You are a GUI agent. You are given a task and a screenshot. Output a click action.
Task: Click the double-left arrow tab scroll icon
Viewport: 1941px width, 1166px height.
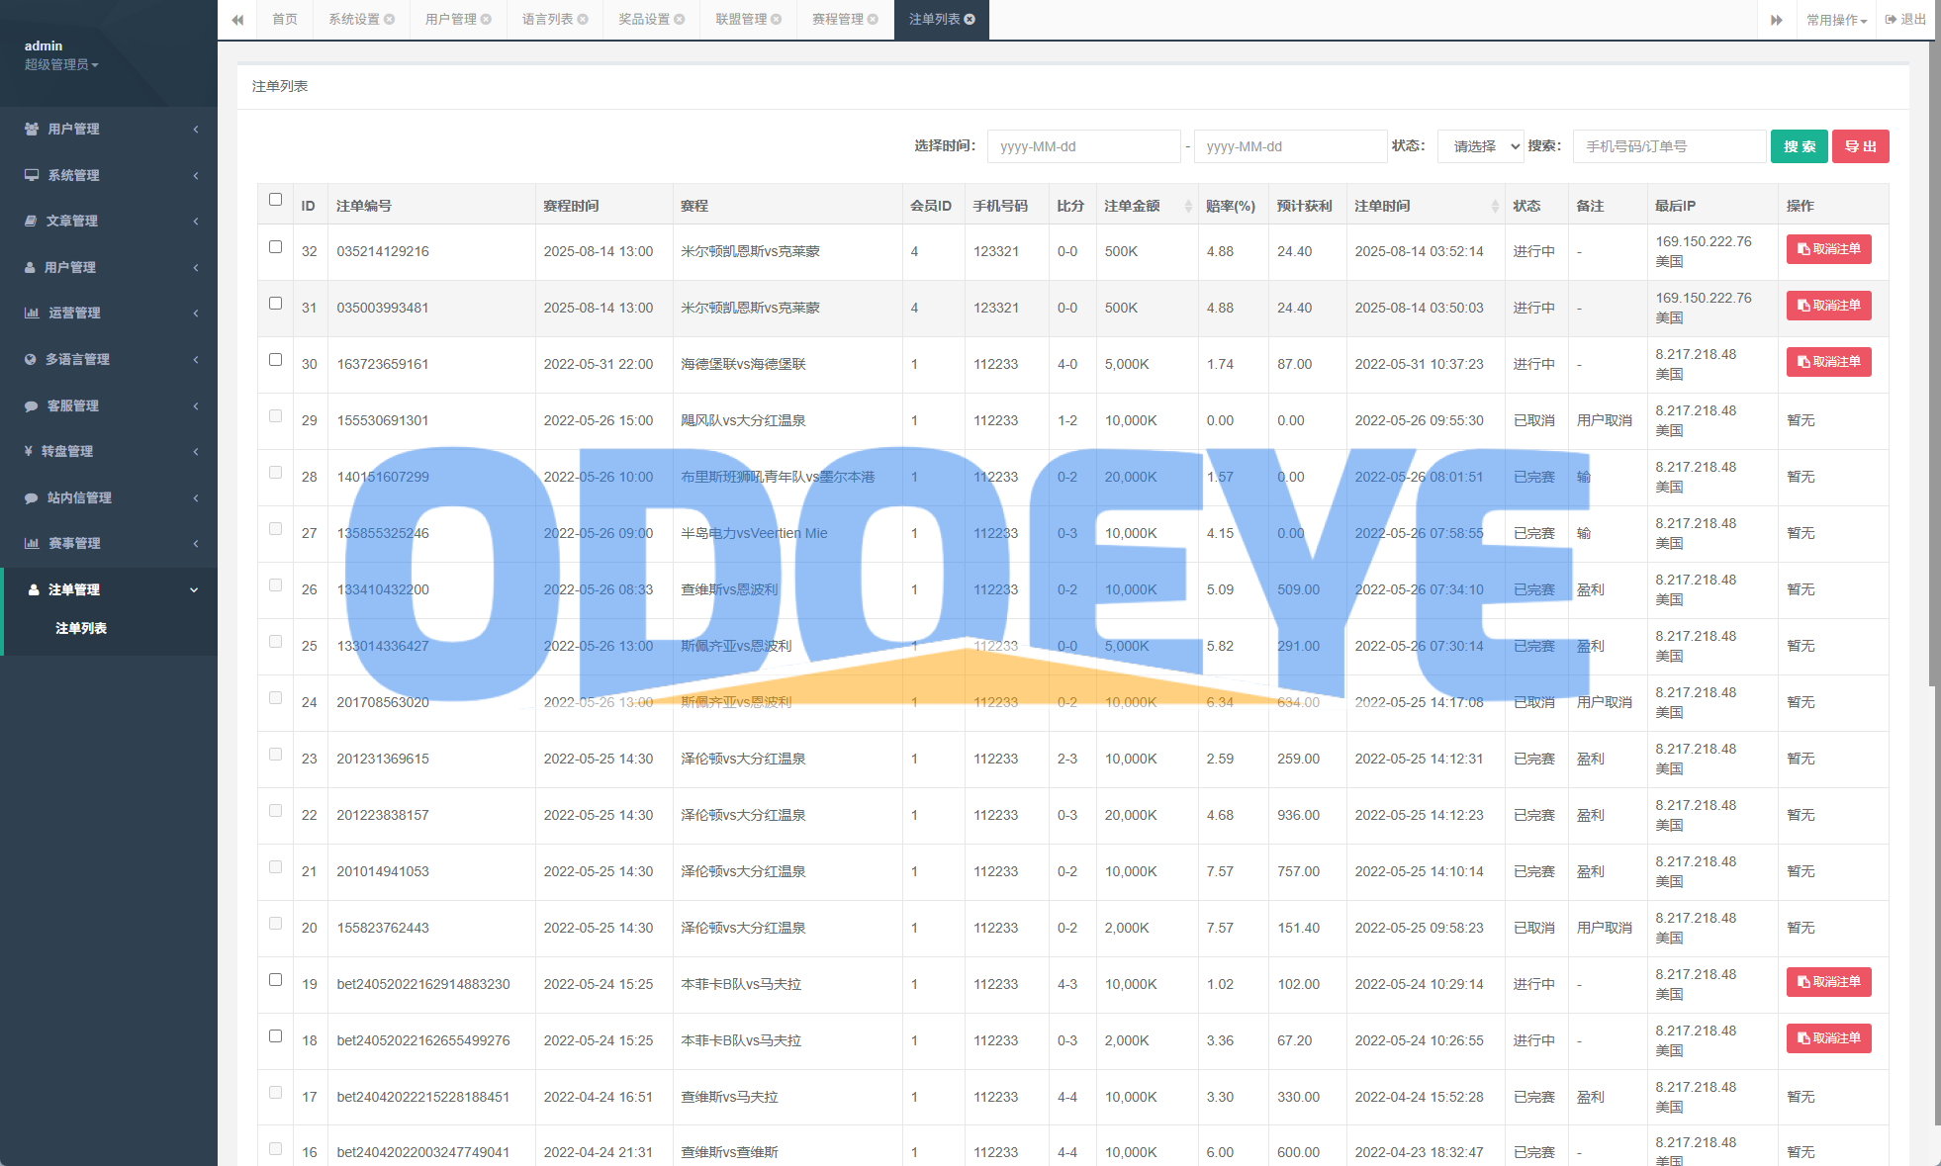pos(237,20)
